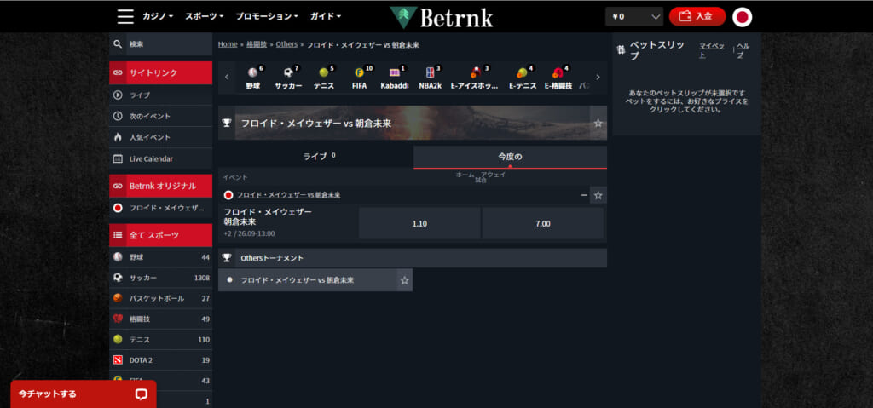Image resolution: width=873 pixels, height=408 pixels.
Task: Click the wallet deposit 入金 button
Action: (x=697, y=17)
